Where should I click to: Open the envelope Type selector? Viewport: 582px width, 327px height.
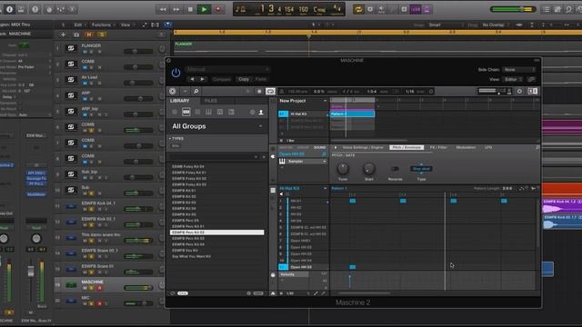[x=421, y=169]
